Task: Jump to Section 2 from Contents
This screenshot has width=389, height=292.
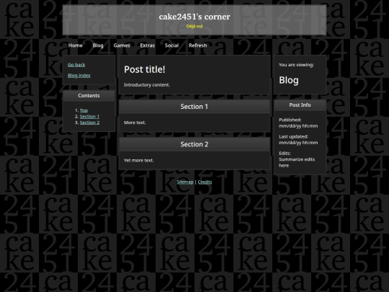Action: [89, 123]
